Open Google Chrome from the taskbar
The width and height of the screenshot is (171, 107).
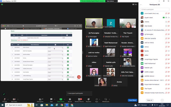pyautogui.click(x=62, y=105)
